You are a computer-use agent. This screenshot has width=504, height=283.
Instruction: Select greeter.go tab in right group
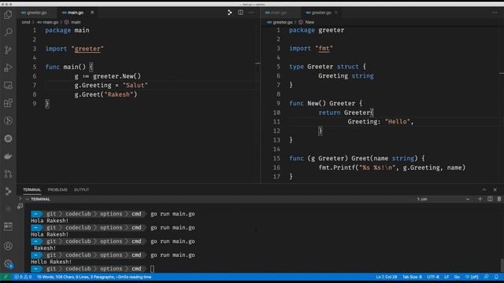[321, 13]
